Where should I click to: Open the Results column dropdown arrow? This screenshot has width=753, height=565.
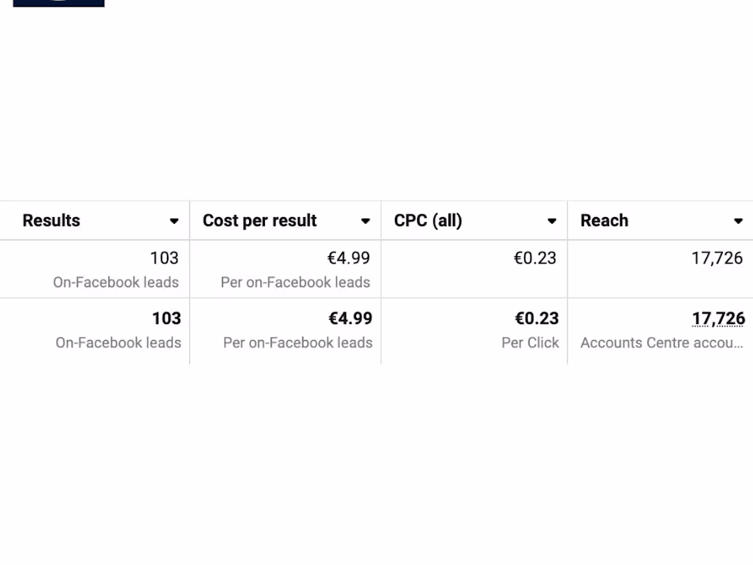tap(174, 221)
